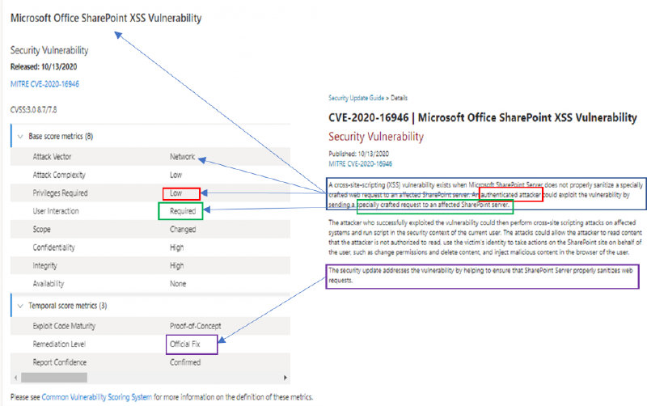
Task: Select the Scope row label
Action: click(x=42, y=230)
